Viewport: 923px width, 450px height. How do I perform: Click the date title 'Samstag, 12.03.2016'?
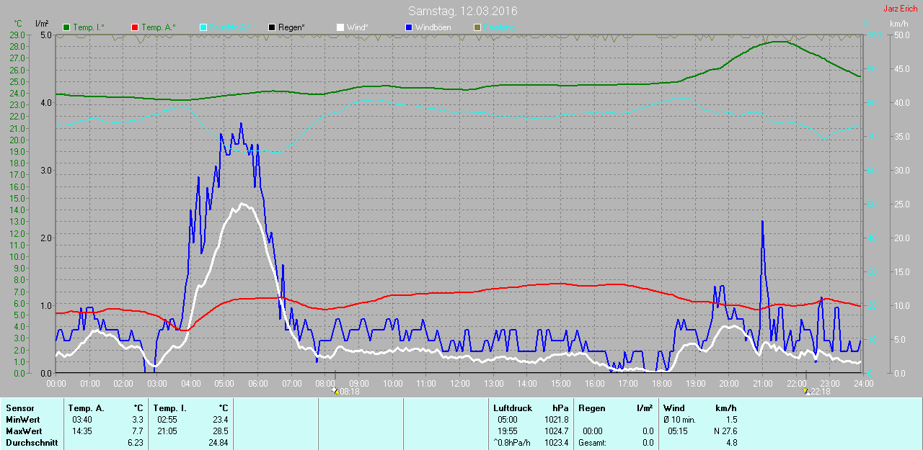tap(462, 11)
